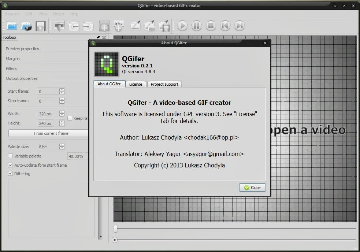Open the View menu
Screen dimensions: 360x252
pyautogui.click(x=43, y=14)
